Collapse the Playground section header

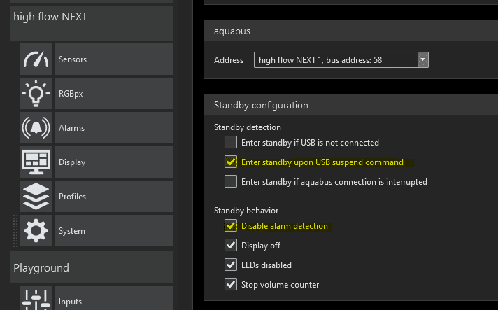(x=92, y=267)
